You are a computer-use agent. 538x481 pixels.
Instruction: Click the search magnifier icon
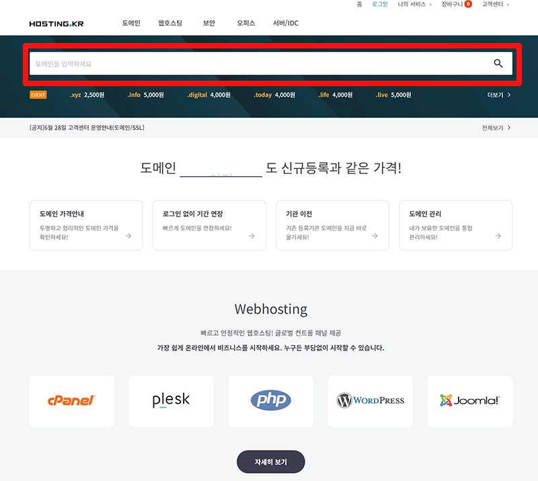tap(498, 63)
